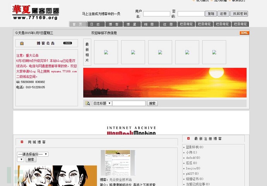Open the 博星 tab
The width and height of the screenshot is (267, 186).
132,24
